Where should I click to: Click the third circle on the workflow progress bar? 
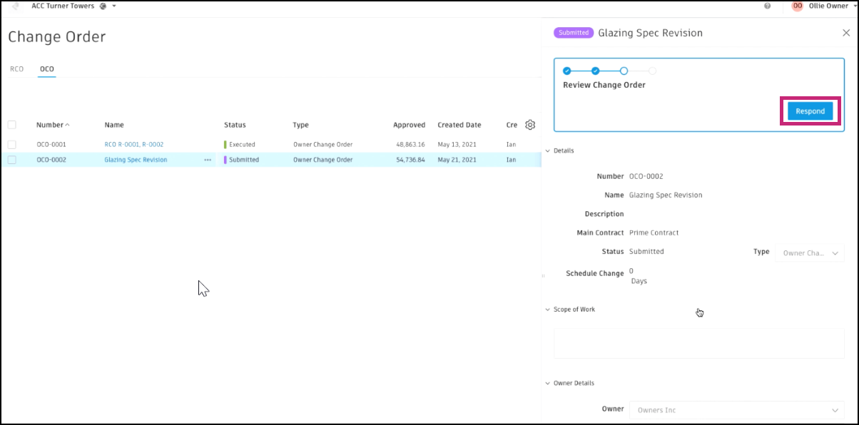[624, 71]
